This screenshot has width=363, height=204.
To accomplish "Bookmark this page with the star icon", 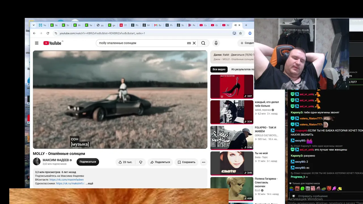I will [x=240, y=33].
